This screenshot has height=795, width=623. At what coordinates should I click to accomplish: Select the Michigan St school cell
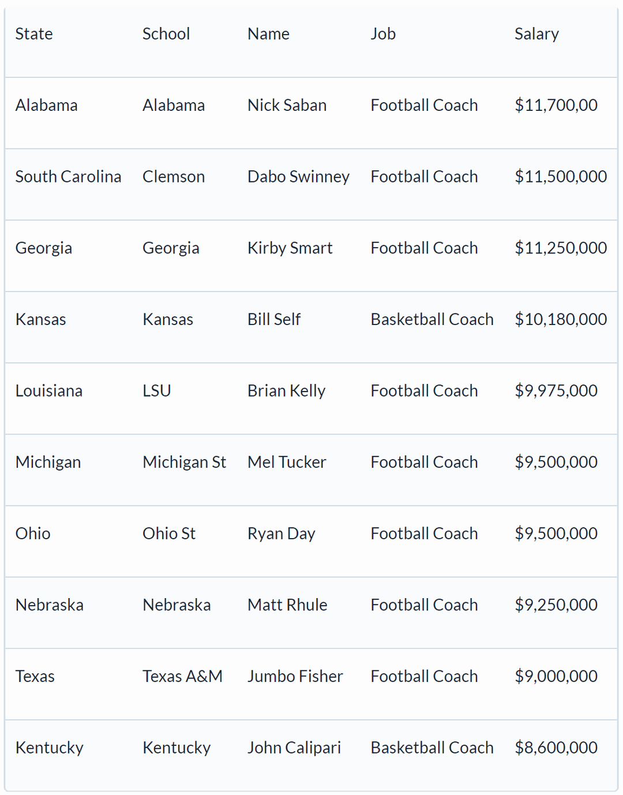[184, 462]
